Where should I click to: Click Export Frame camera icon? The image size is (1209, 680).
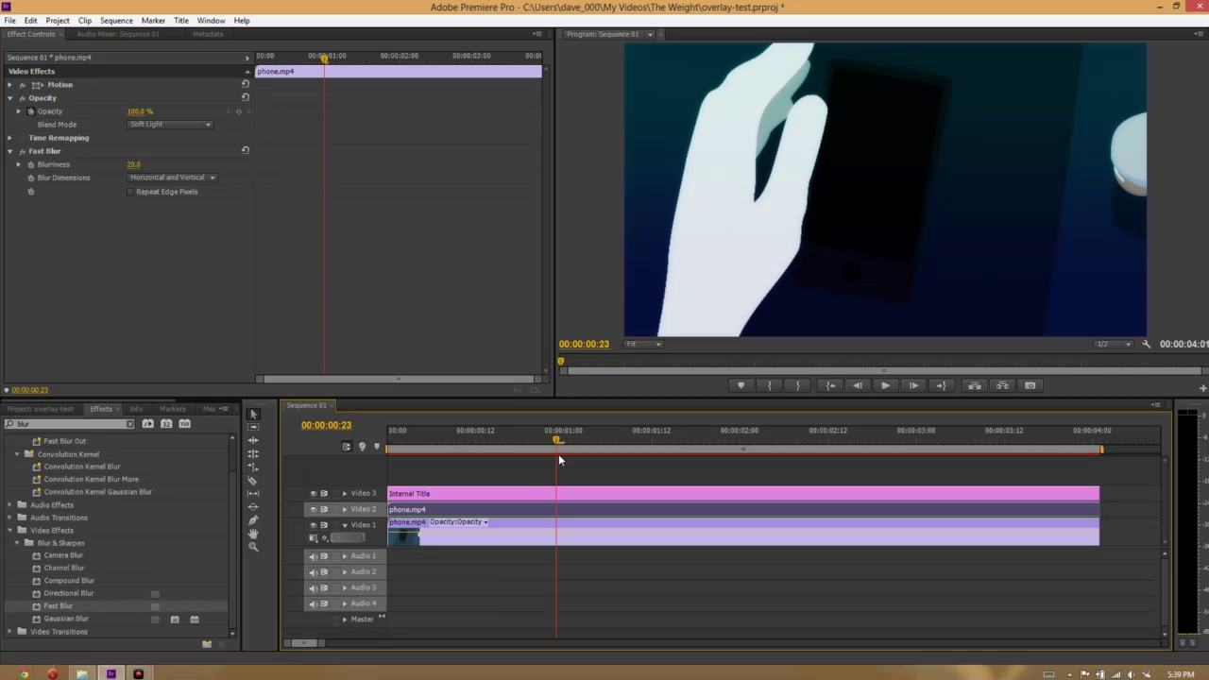[x=1030, y=385]
